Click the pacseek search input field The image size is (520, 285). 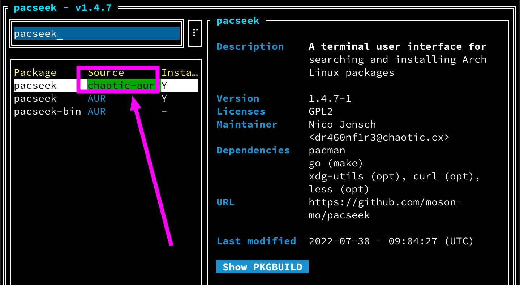point(96,33)
